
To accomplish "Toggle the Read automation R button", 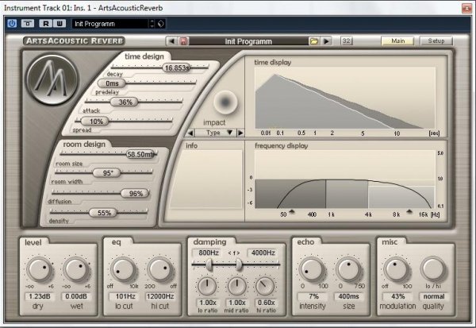I will (45, 23).
